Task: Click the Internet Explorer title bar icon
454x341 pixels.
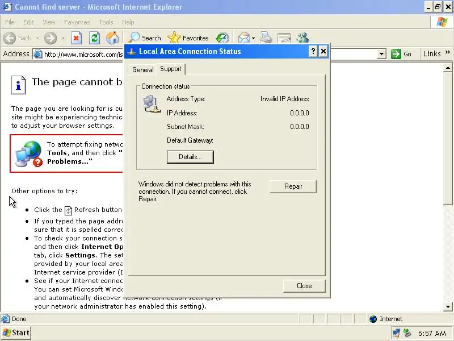Action: pyautogui.click(x=7, y=7)
